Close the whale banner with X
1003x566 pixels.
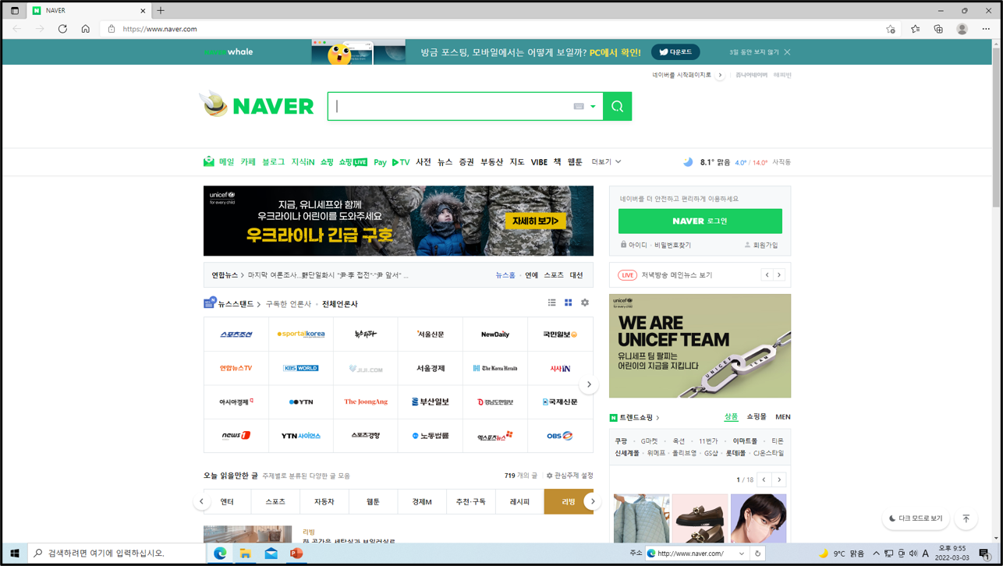pos(788,52)
